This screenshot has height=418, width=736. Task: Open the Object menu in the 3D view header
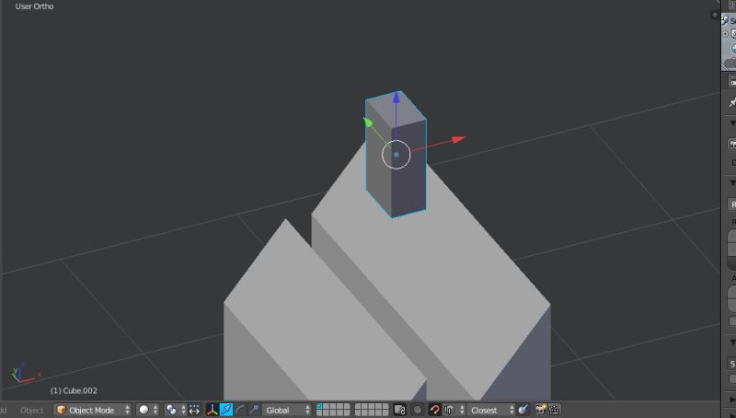[x=31, y=410]
